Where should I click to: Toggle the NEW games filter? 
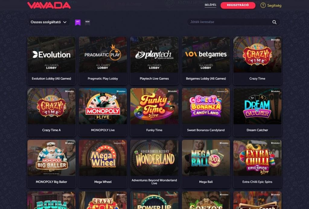[88, 22]
